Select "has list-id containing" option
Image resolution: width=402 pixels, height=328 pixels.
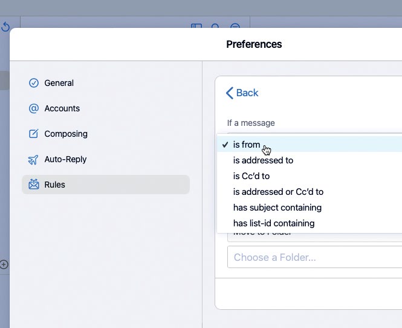(x=274, y=223)
